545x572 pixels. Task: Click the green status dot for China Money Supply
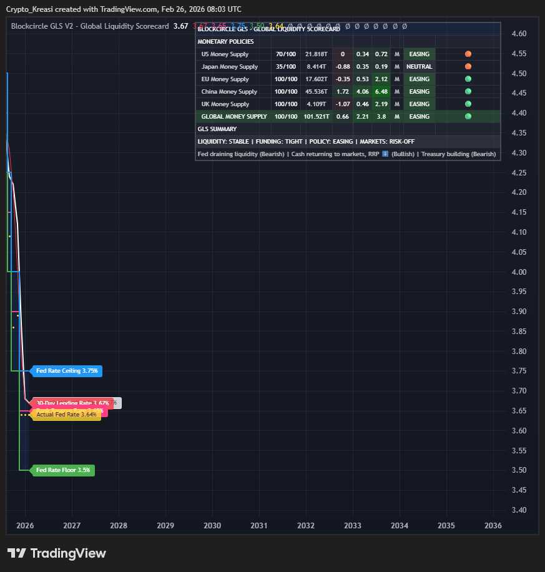[468, 92]
